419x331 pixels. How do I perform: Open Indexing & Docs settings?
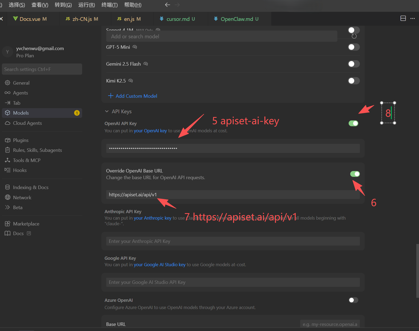[31, 187]
